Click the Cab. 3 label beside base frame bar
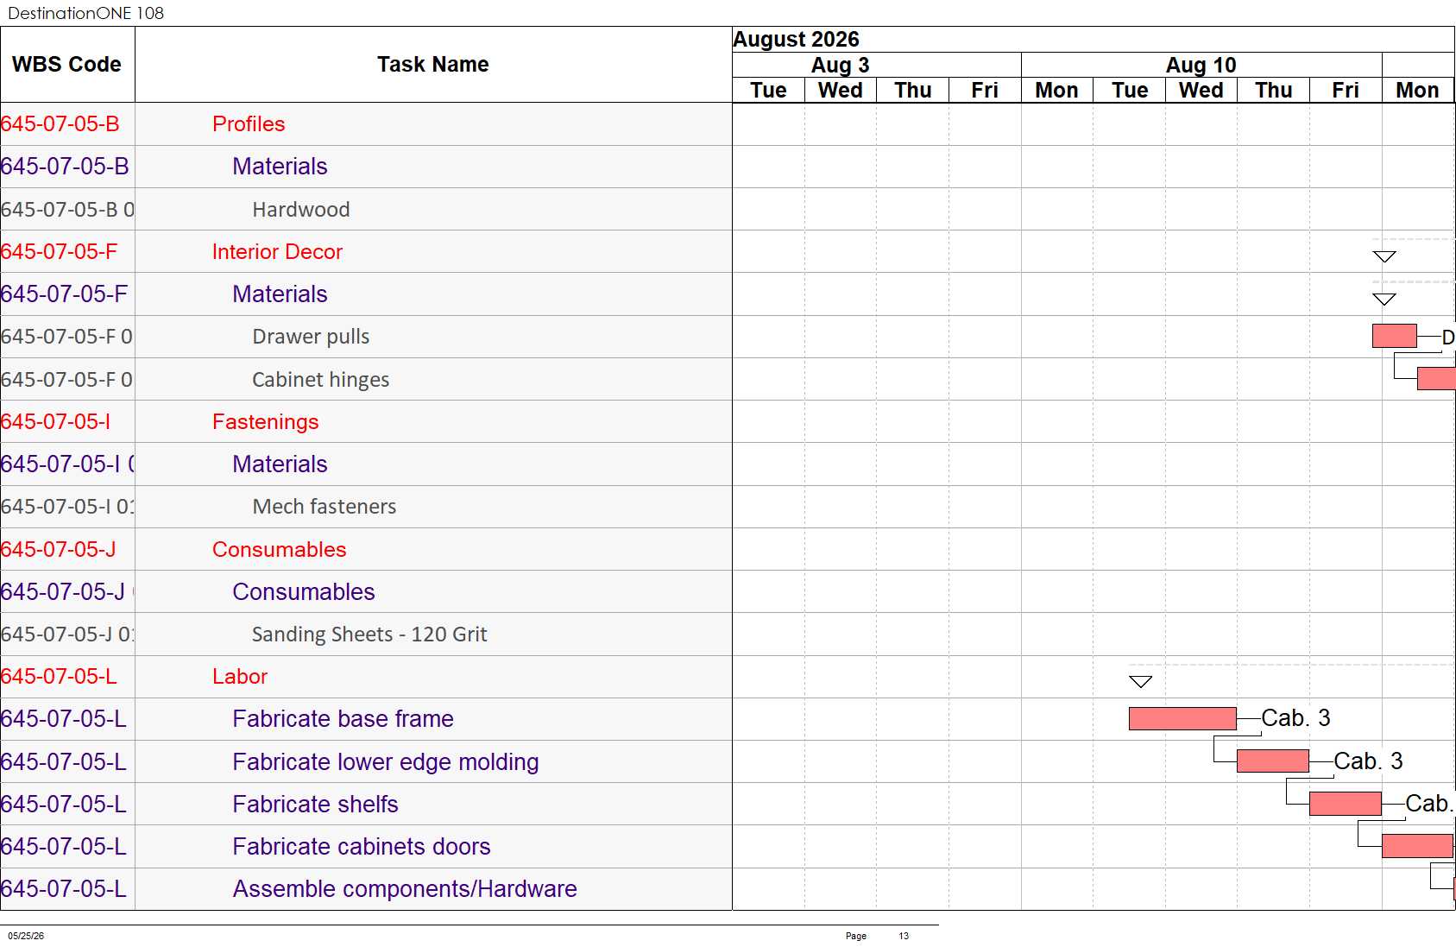The width and height of the screenshot is (1456, 947). pyautogui.click(x=1295, y=718)
